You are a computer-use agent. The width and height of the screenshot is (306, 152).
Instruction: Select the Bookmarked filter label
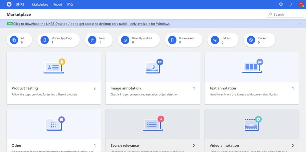point(186,38)
